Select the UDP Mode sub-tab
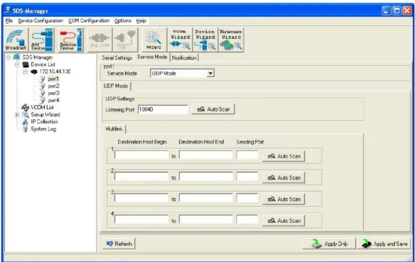 point(116,86)
